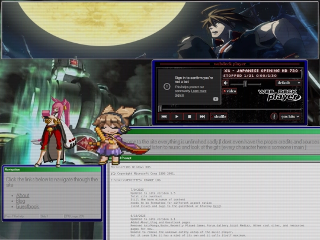Open the 'default' skin dropdown

(x=289, y=83)
